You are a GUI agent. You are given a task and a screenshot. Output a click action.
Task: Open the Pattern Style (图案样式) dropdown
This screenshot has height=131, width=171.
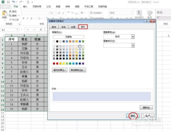pos(133,45)
